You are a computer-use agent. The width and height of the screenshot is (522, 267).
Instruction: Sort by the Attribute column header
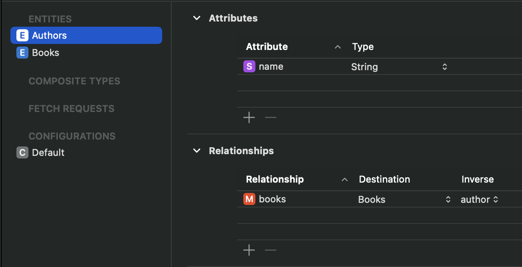(267, 47)
